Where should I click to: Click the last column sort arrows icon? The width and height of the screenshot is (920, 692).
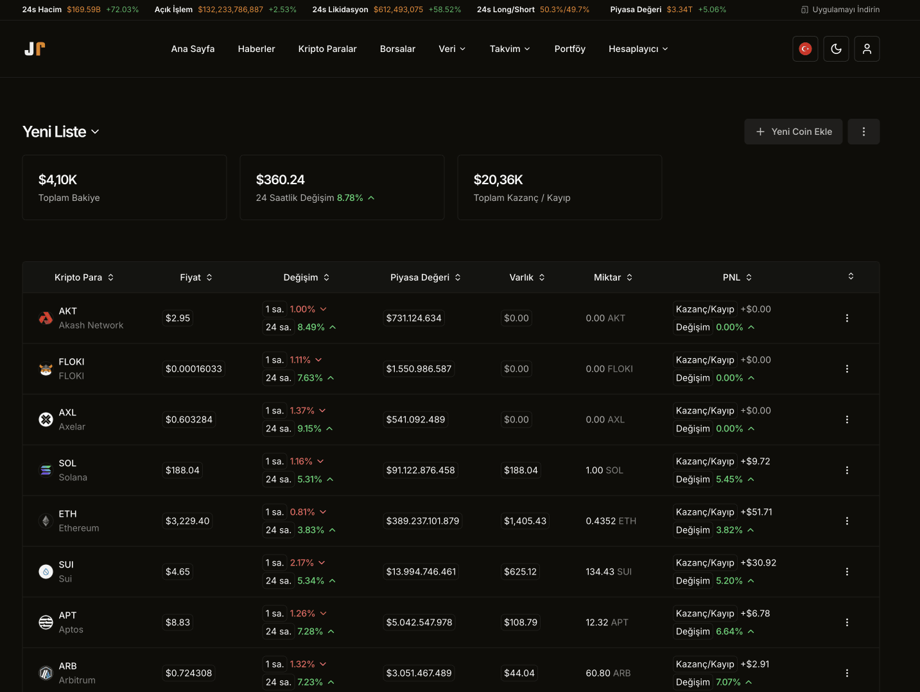point(851,276)
